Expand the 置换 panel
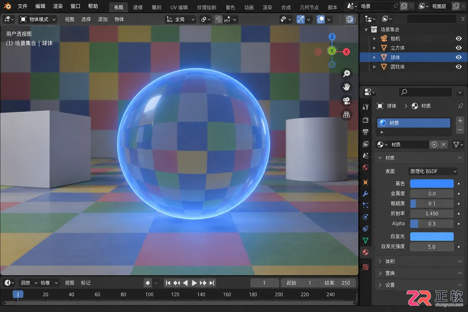Viewport: 468px width, 312px height. (420, 273)
